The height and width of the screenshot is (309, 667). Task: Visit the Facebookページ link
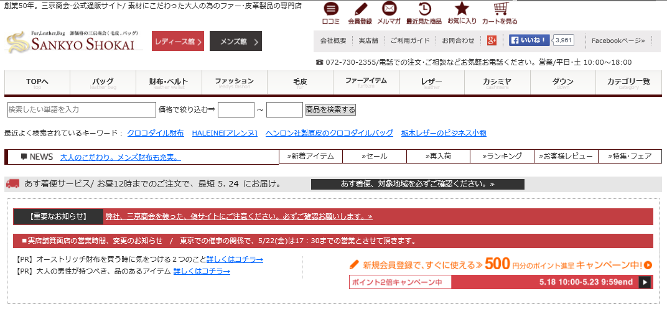point(618,41)
